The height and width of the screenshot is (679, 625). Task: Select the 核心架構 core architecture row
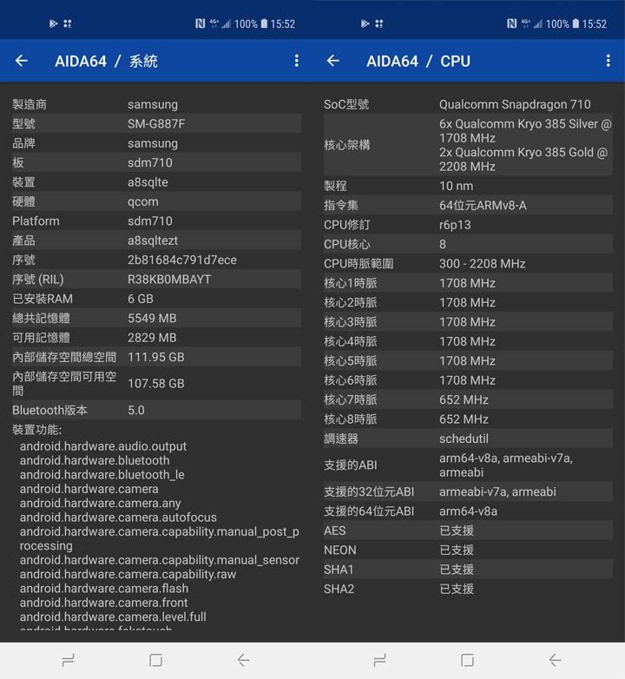[468, 145]
